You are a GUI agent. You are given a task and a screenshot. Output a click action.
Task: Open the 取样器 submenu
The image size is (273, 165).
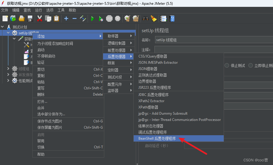pos(119,36)
